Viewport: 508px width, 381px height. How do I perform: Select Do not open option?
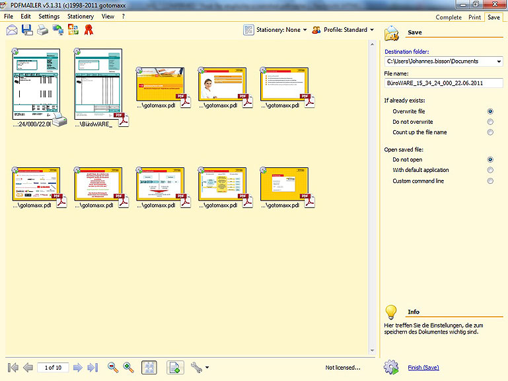click(x=490, y=159)
